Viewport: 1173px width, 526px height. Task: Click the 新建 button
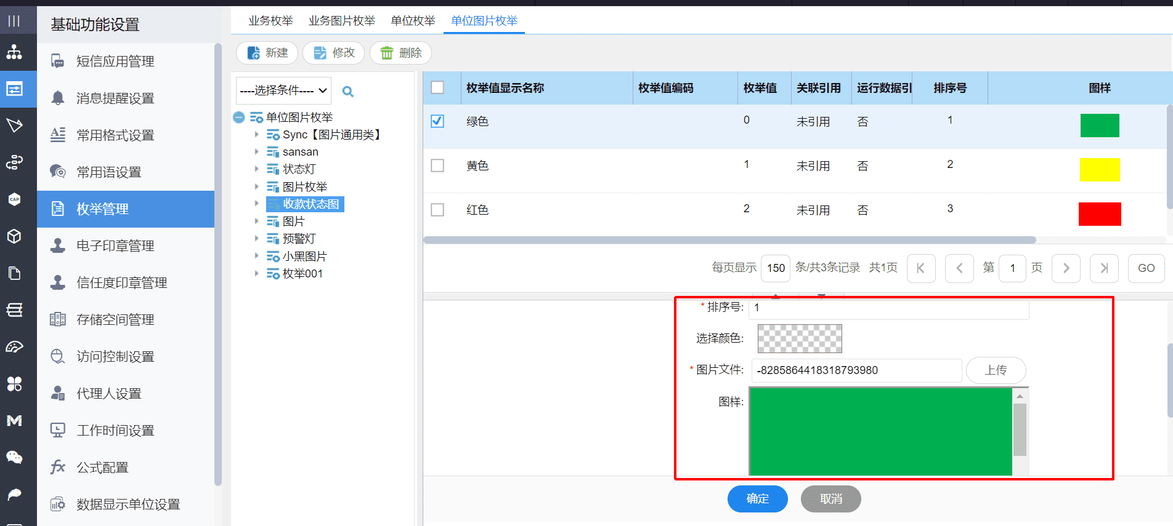pyautogui.click(x=267, y=53)
